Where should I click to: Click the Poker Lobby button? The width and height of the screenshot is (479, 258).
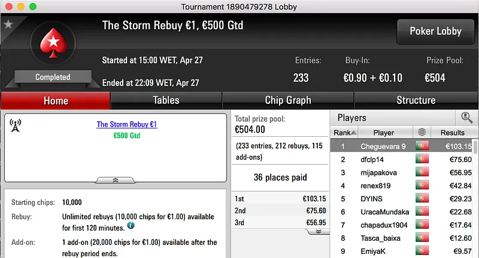click(x=434, y=32)
